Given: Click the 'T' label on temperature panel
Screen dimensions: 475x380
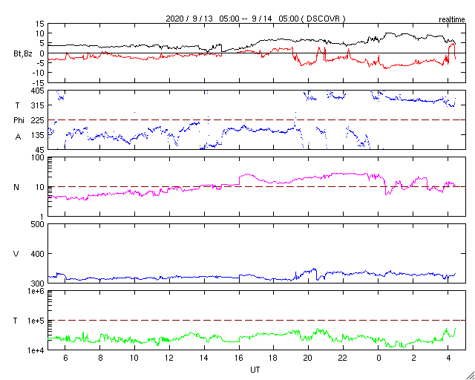Looking at the screenshot, I should coord(16,321).
